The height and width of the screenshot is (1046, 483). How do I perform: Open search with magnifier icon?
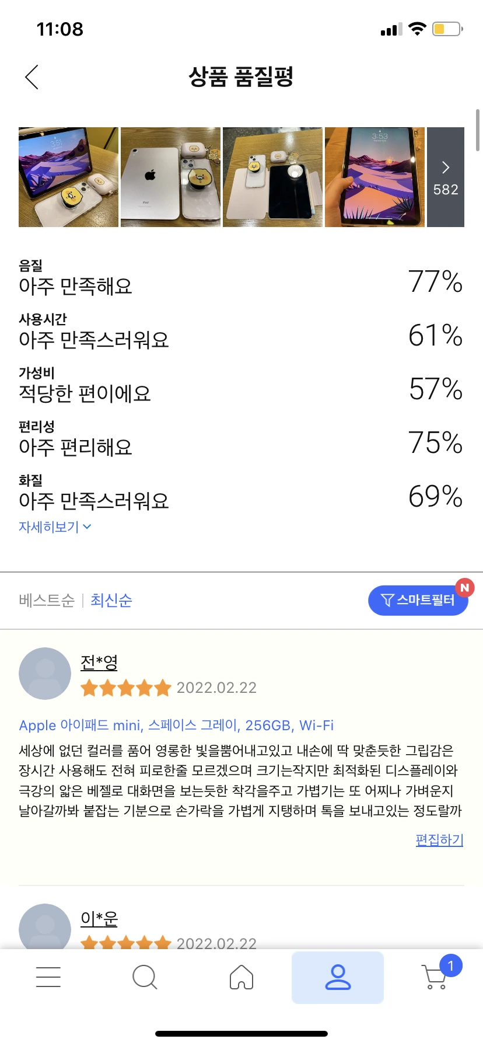[145, 977]
